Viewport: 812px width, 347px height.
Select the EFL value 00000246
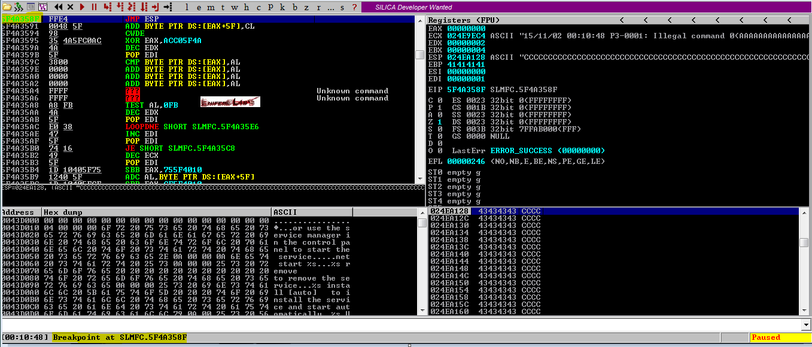point(466,161)
